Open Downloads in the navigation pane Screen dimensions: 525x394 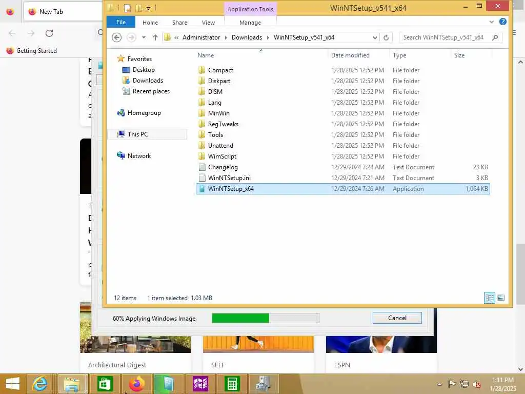[148, 81]
